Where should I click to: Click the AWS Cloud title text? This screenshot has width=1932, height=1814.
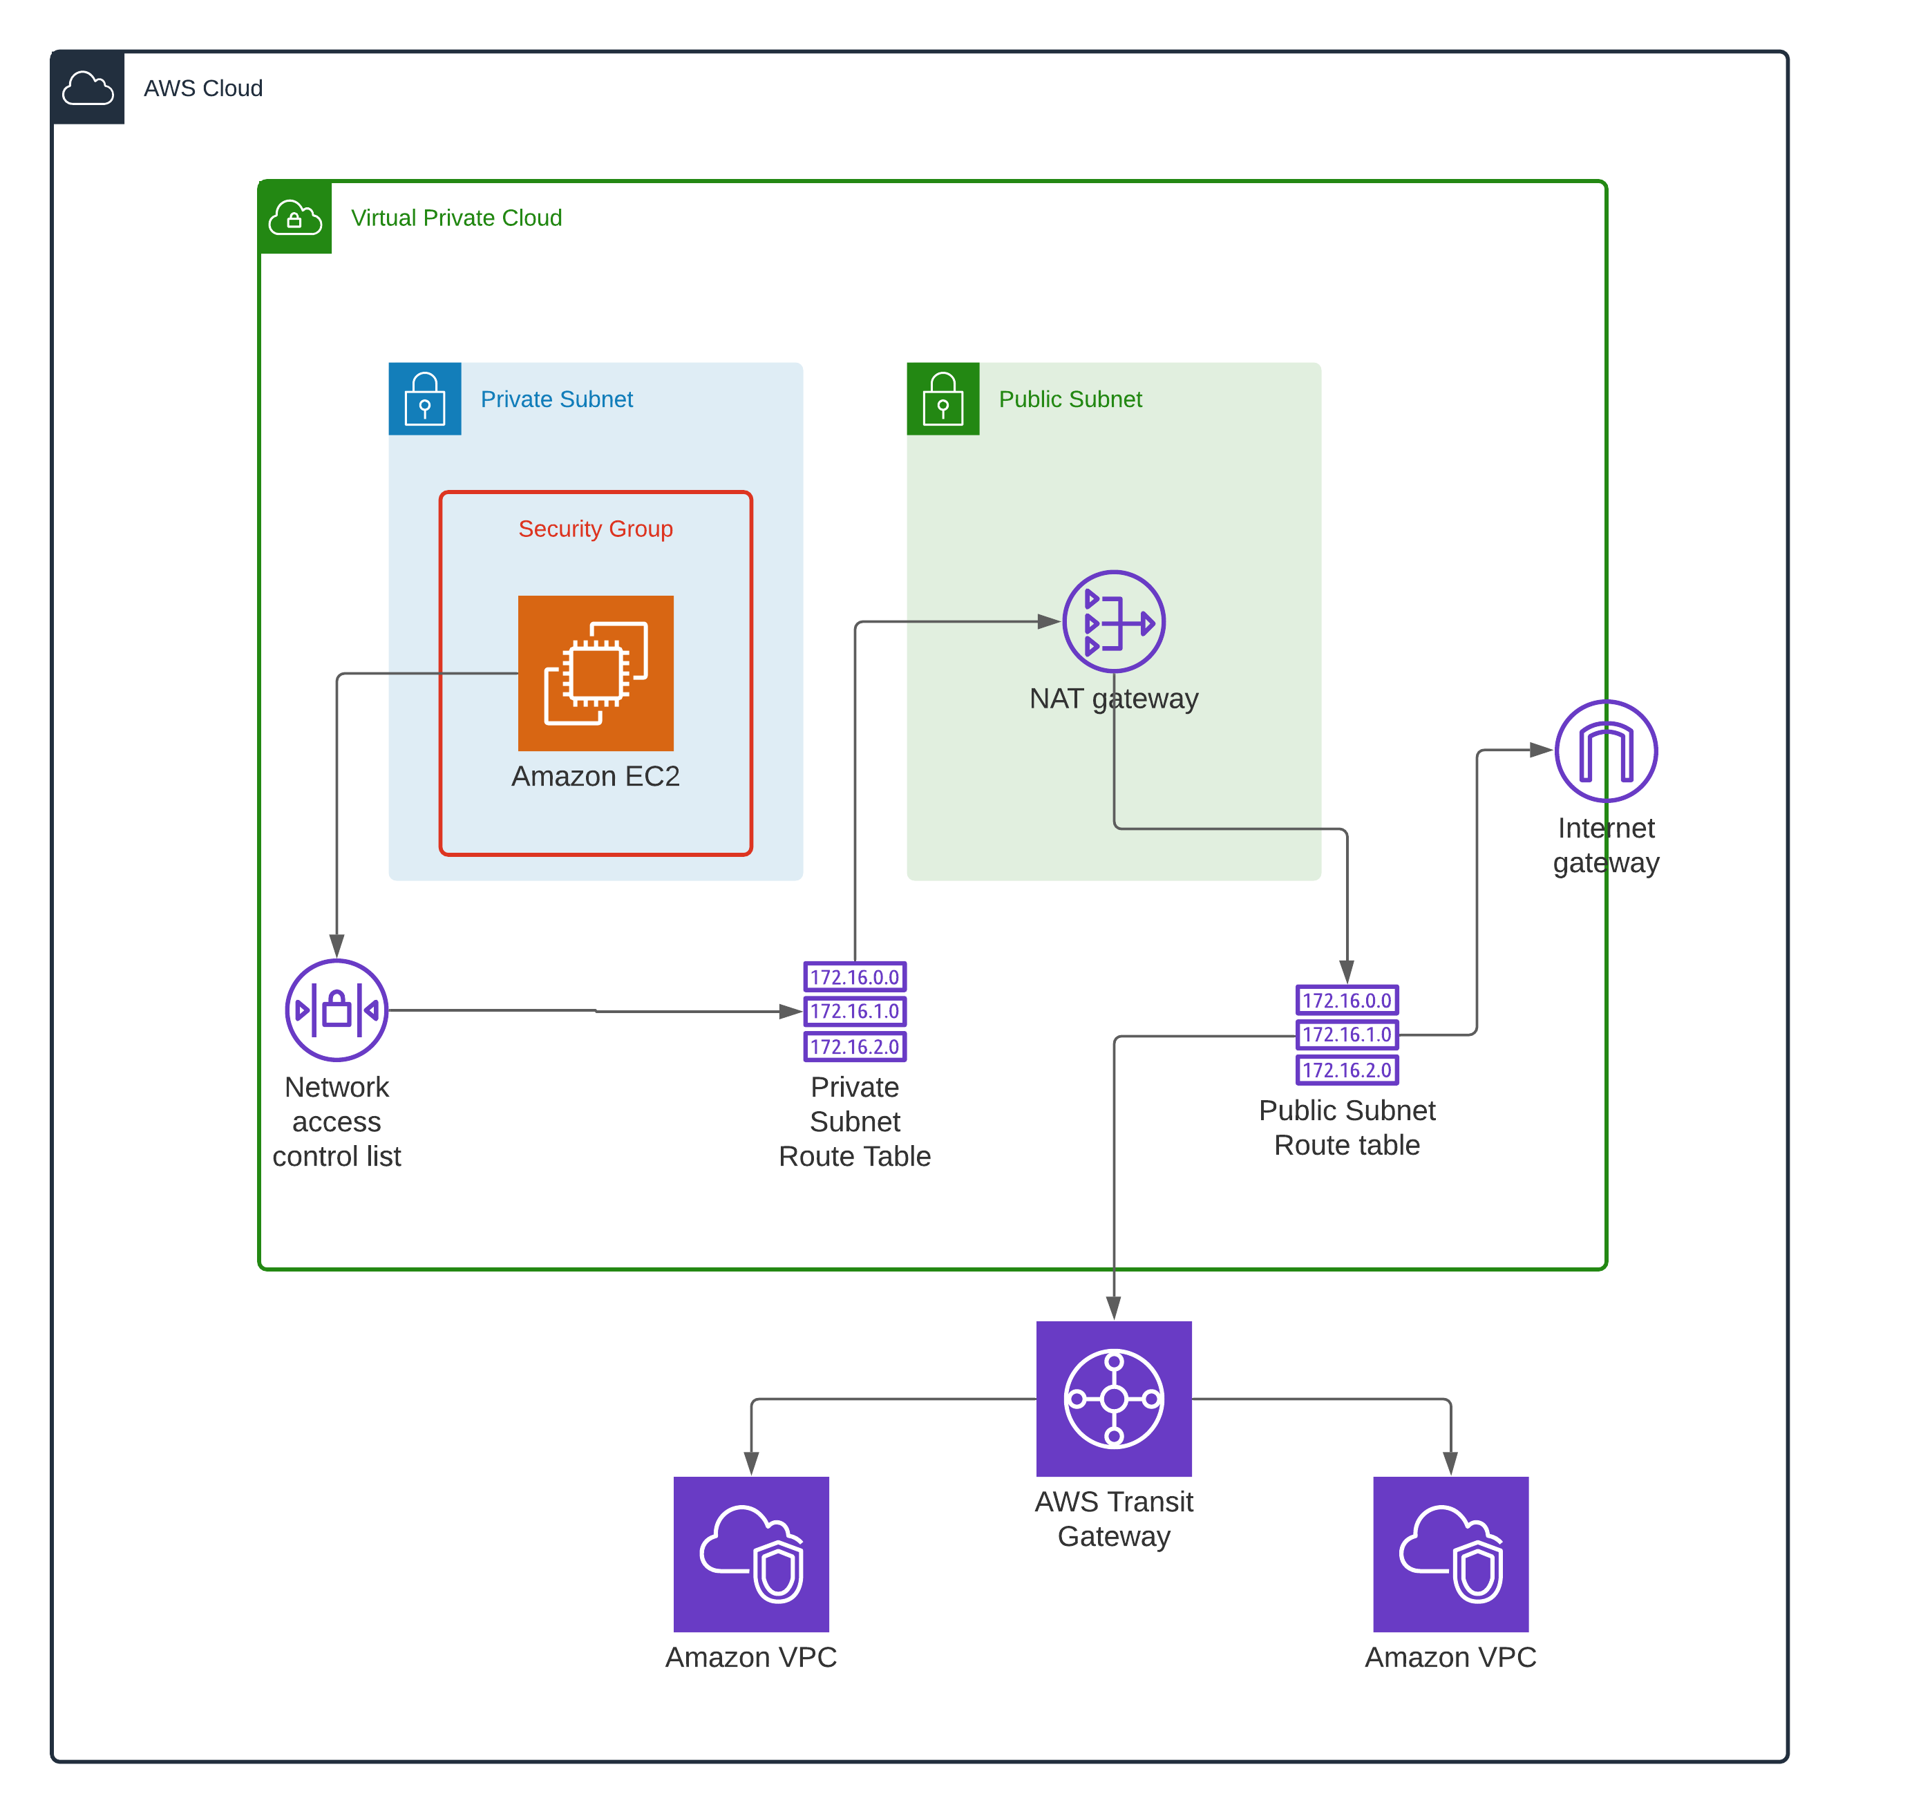coord(203,88)
